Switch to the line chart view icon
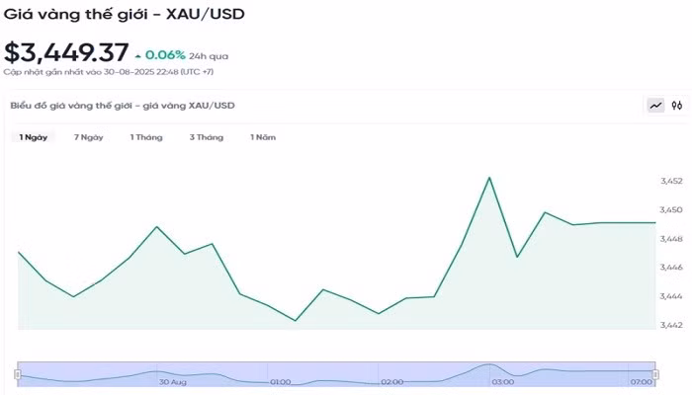The width and height of the screenshot is (692, 395). coord(656,105)
